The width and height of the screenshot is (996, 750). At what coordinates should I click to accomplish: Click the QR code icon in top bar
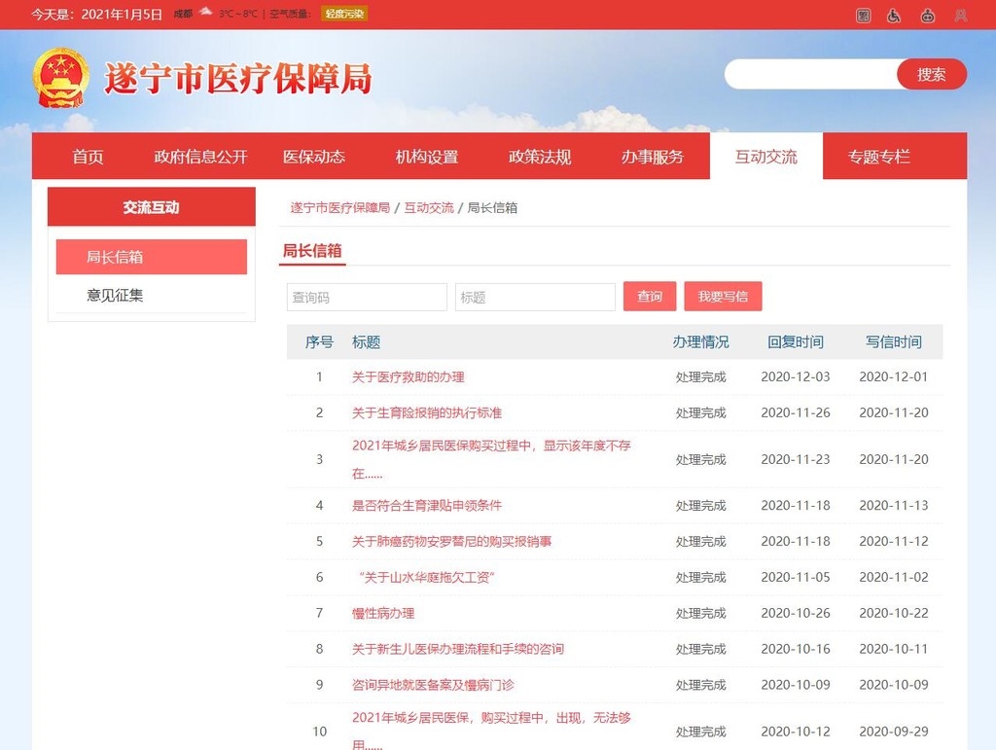[x=863, y=15]
